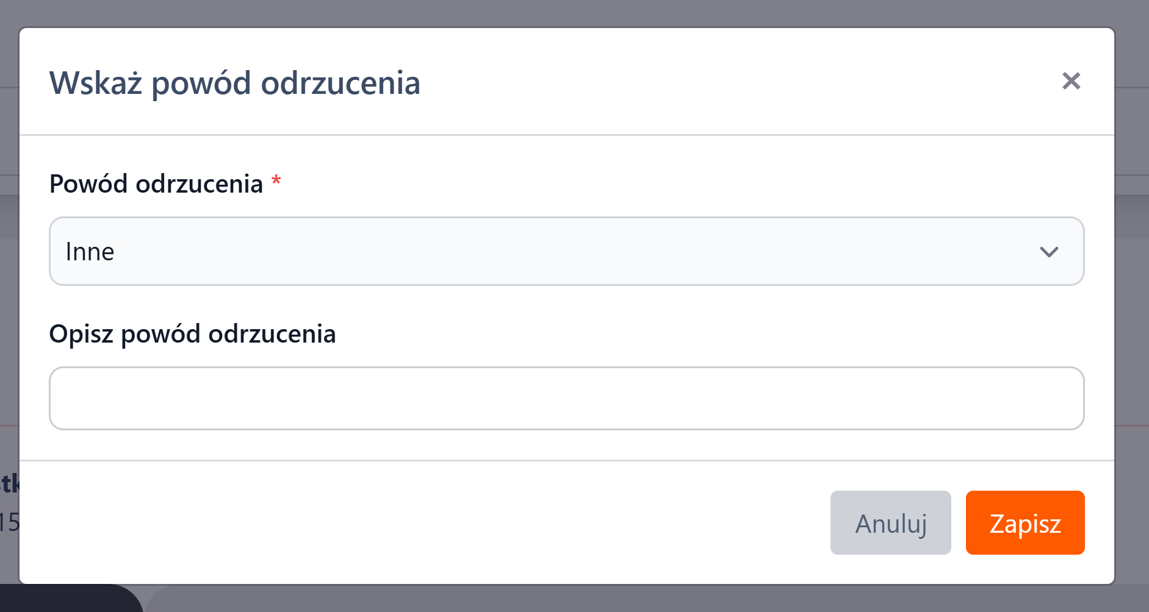This screenshot has height=612, width=1149.
Task: Place cursor in the empty description input
Action: pyautogui.click(x=566, y=398)
